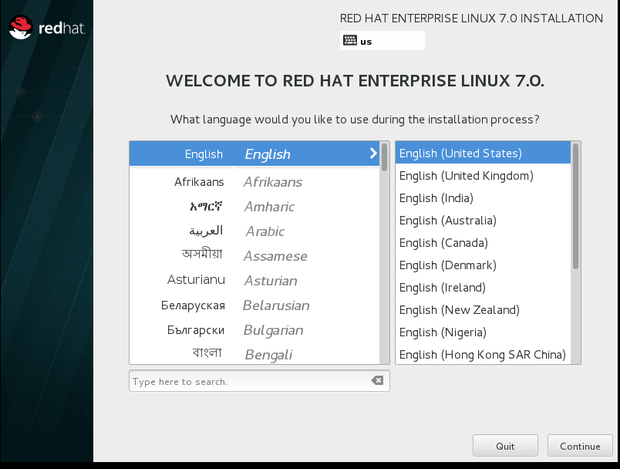The width and height of the screenshot is (620, 469).
Task: Click the Red Hat logo
Action: tap(46, 29)
